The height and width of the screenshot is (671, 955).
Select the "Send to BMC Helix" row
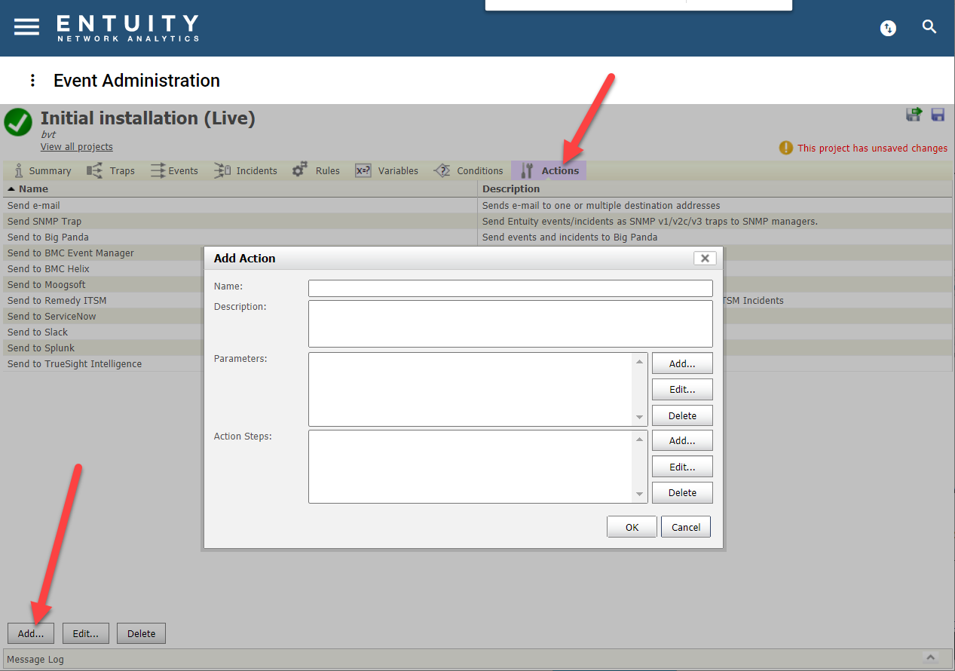pyautogui.click(x=48, y=268)
